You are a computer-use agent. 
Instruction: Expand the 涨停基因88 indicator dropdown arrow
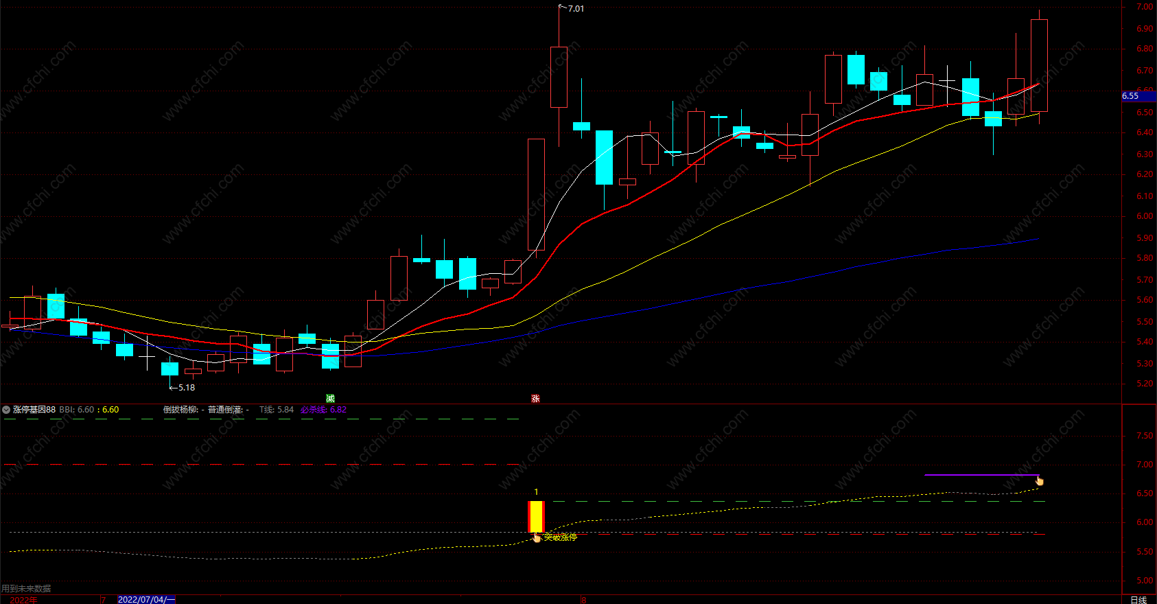(x=6, y=410)
